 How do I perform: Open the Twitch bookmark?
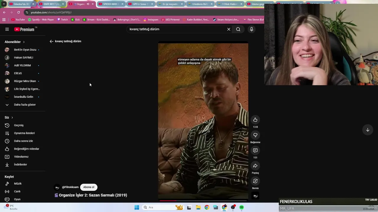pyautogui.click(x=63, y=19)
